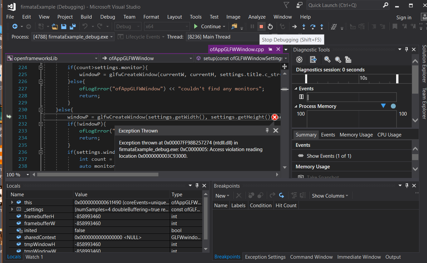Click the Step Over toolbar icon
Viewport: 427px width, 263px height.
click(x=313, y=27)
